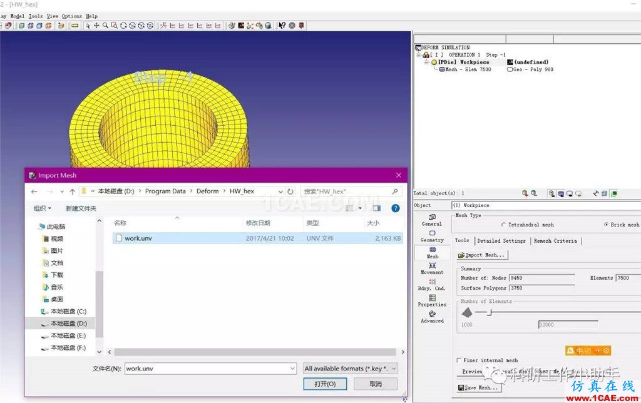Open the view options dropdown arrow
This screenshot has width=641, height=403.
coord(360,208)
